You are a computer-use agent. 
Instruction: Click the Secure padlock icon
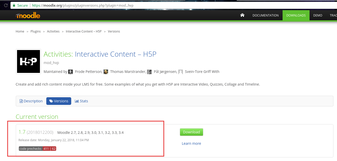[x=14, y=5]
